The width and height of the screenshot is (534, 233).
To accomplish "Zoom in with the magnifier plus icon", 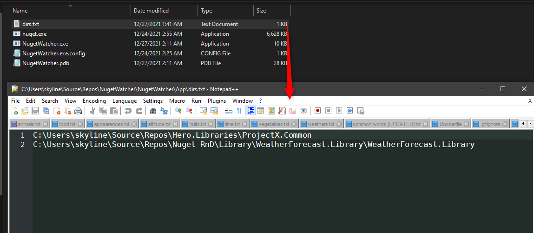I will pos(178,111).
